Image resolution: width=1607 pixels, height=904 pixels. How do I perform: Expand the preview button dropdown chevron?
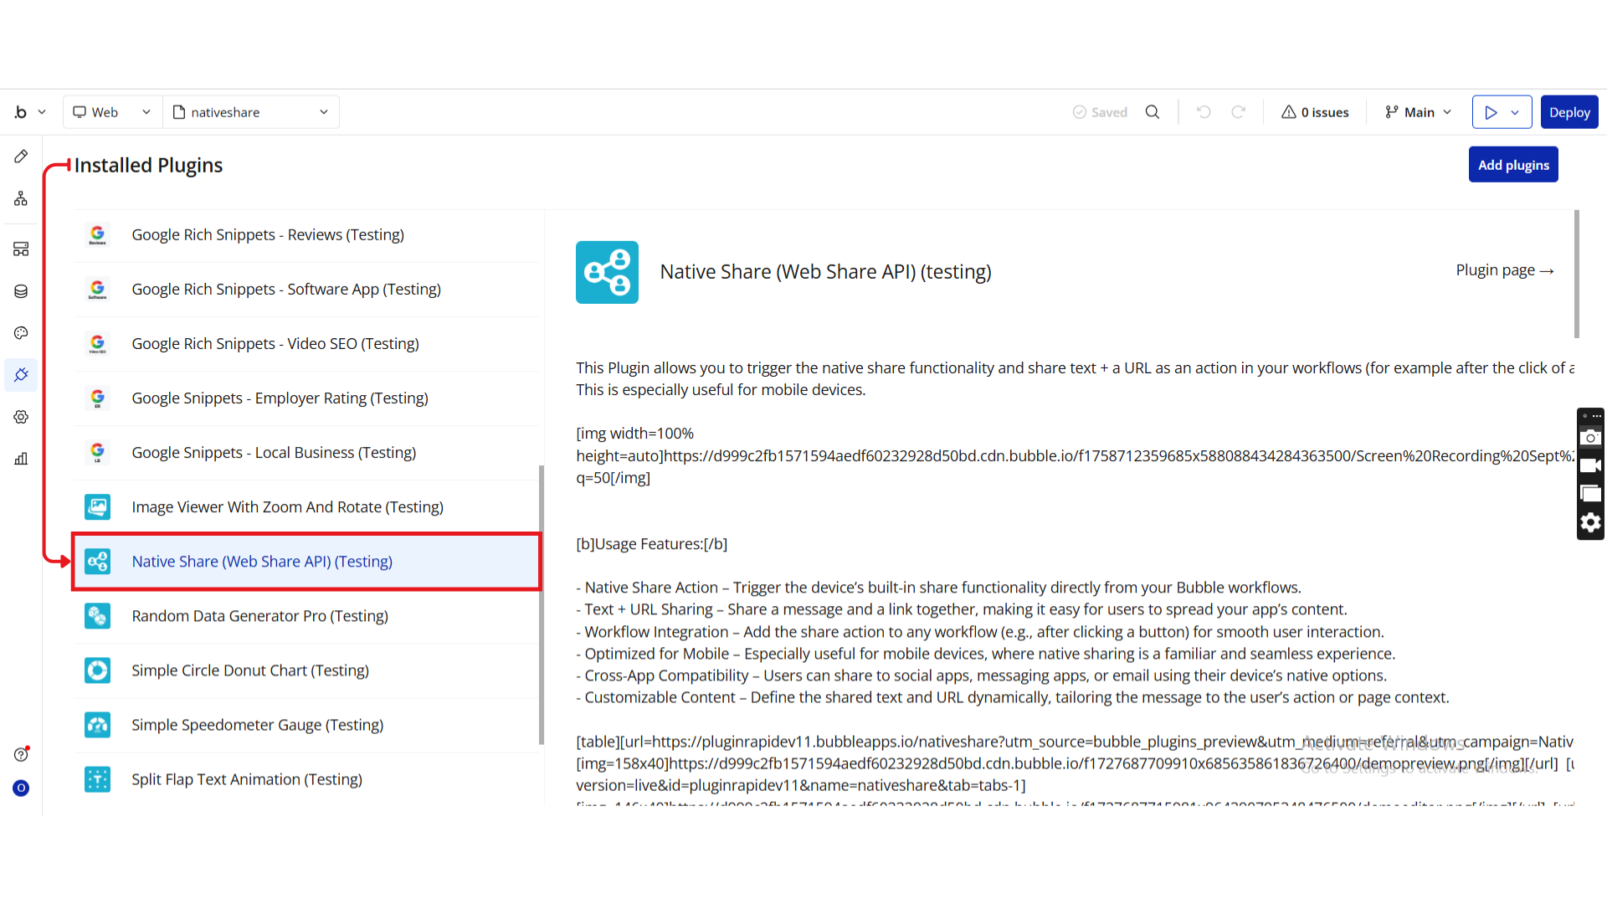1515,112
